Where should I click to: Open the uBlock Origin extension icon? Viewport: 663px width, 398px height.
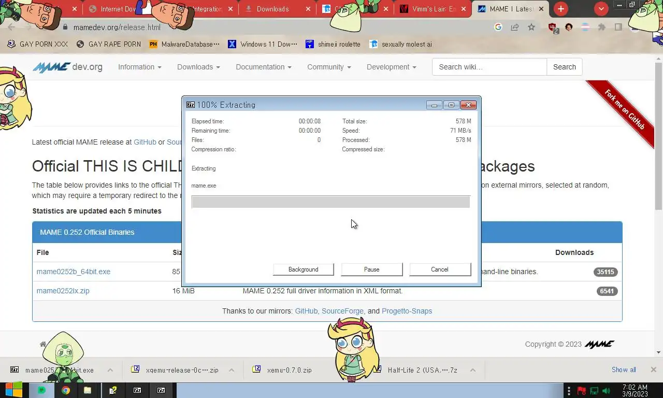[x=553, y=27]
